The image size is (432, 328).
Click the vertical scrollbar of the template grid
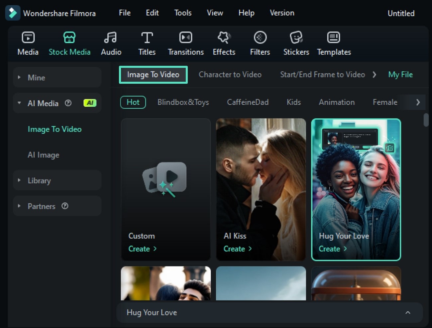coord(426,120)
